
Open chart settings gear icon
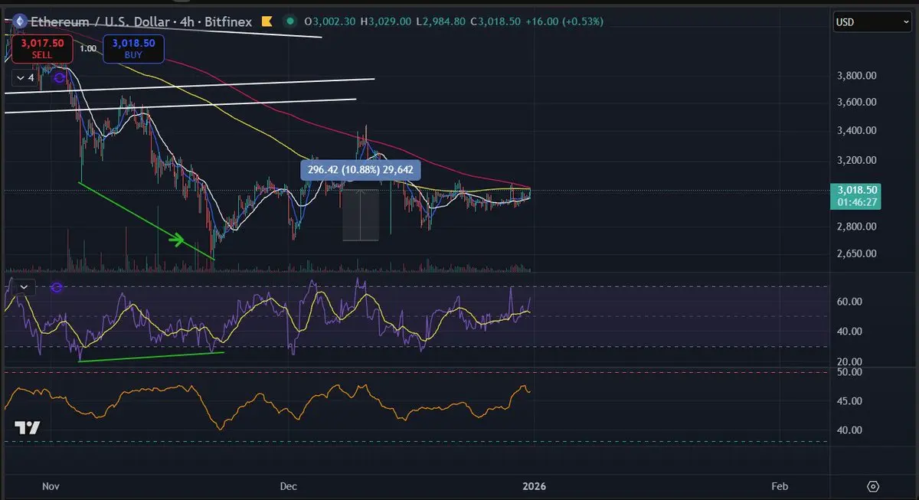click(873, 486)
